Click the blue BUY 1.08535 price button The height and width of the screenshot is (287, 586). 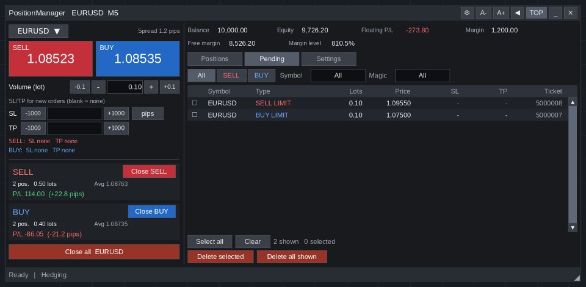pos(137,58)
